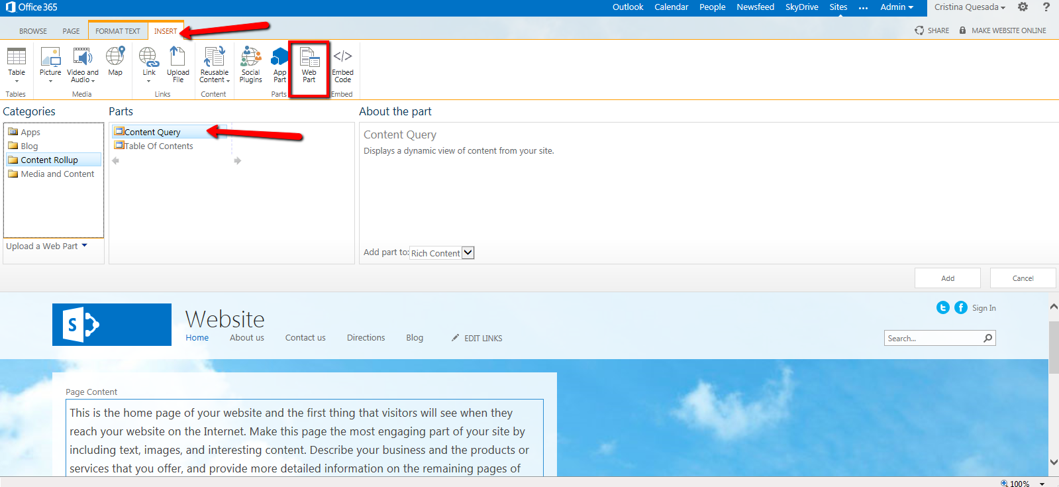Expand the Upload a Web Part section
This screenshot has width=1059, height=487.
[x=46, y=246]
